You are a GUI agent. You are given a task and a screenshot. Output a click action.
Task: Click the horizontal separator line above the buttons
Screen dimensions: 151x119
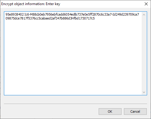75,104
